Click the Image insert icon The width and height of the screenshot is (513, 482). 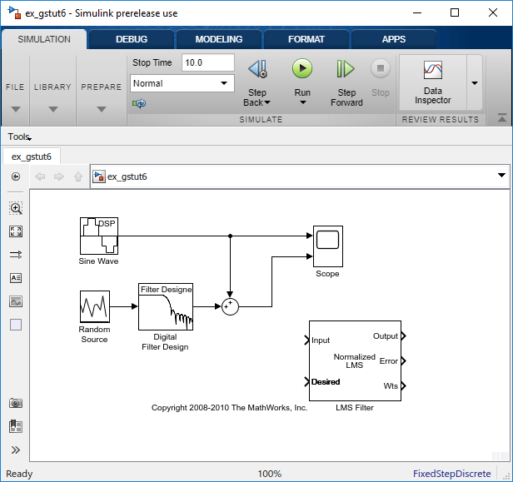coord(16,301)
